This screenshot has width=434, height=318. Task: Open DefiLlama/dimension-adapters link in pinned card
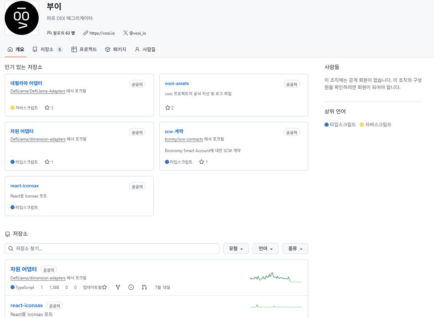click(38, 139)
